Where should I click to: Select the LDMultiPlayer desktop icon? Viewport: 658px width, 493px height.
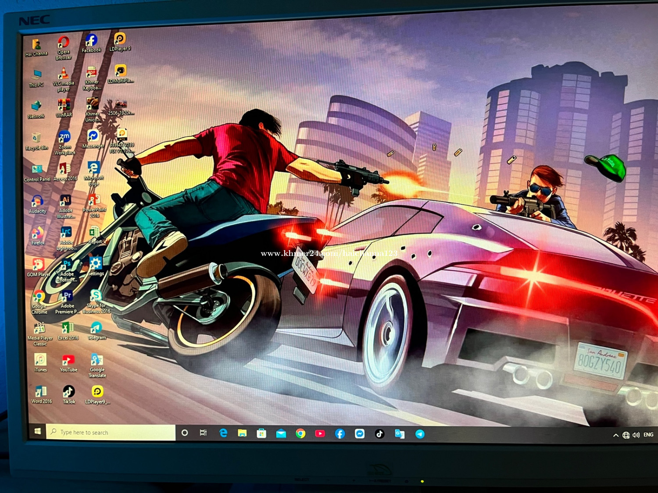coord(121,74)
